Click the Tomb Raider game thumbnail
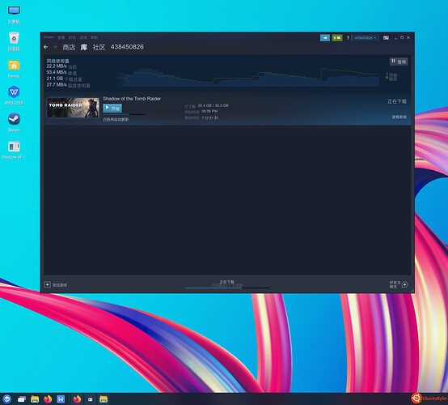The height and width of the screenshot is (405, 448). [73, 108]
